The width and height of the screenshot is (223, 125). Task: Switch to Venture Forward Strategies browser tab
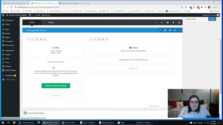(x=71, y=3)
